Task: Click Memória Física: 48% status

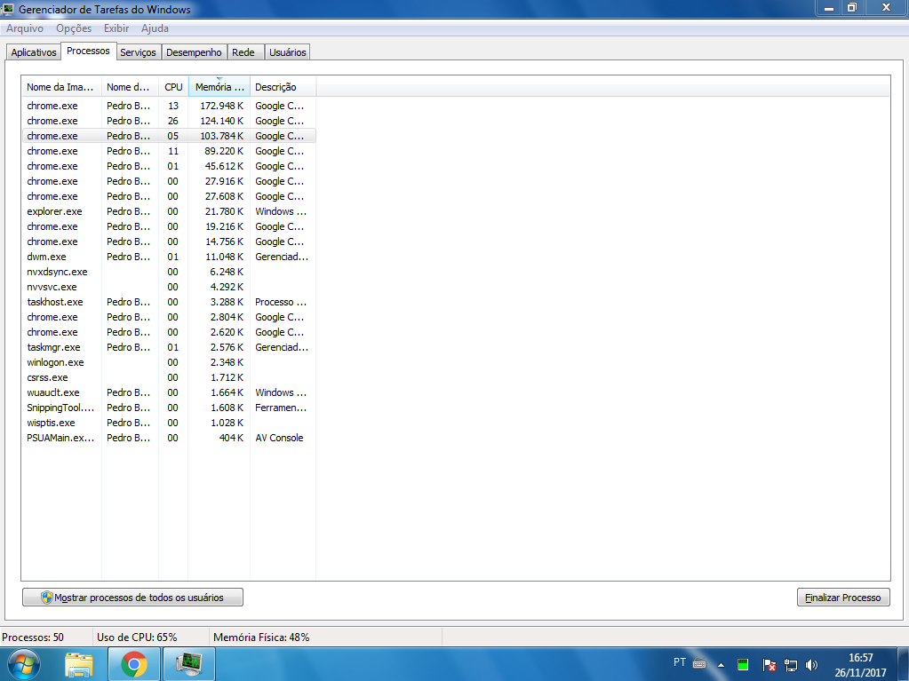Action: (261, 637)
